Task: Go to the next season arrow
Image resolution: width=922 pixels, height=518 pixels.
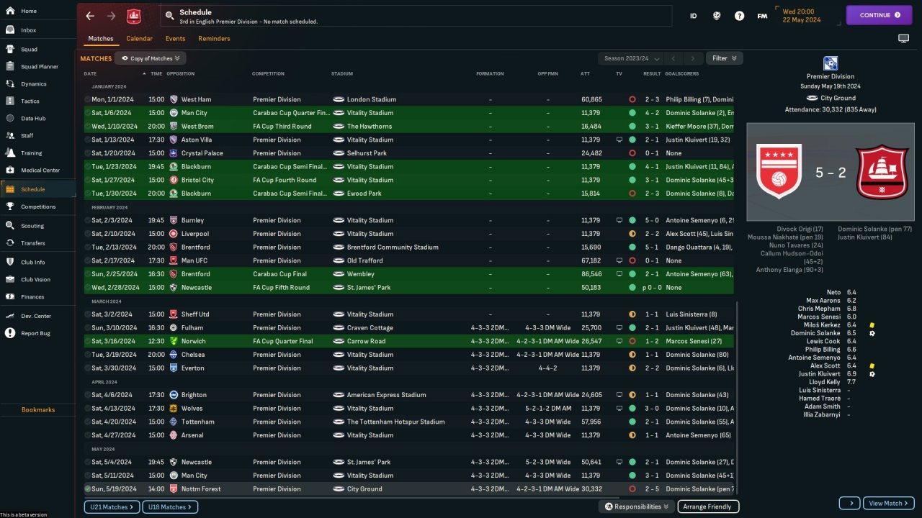Action: tap(693, 58)
